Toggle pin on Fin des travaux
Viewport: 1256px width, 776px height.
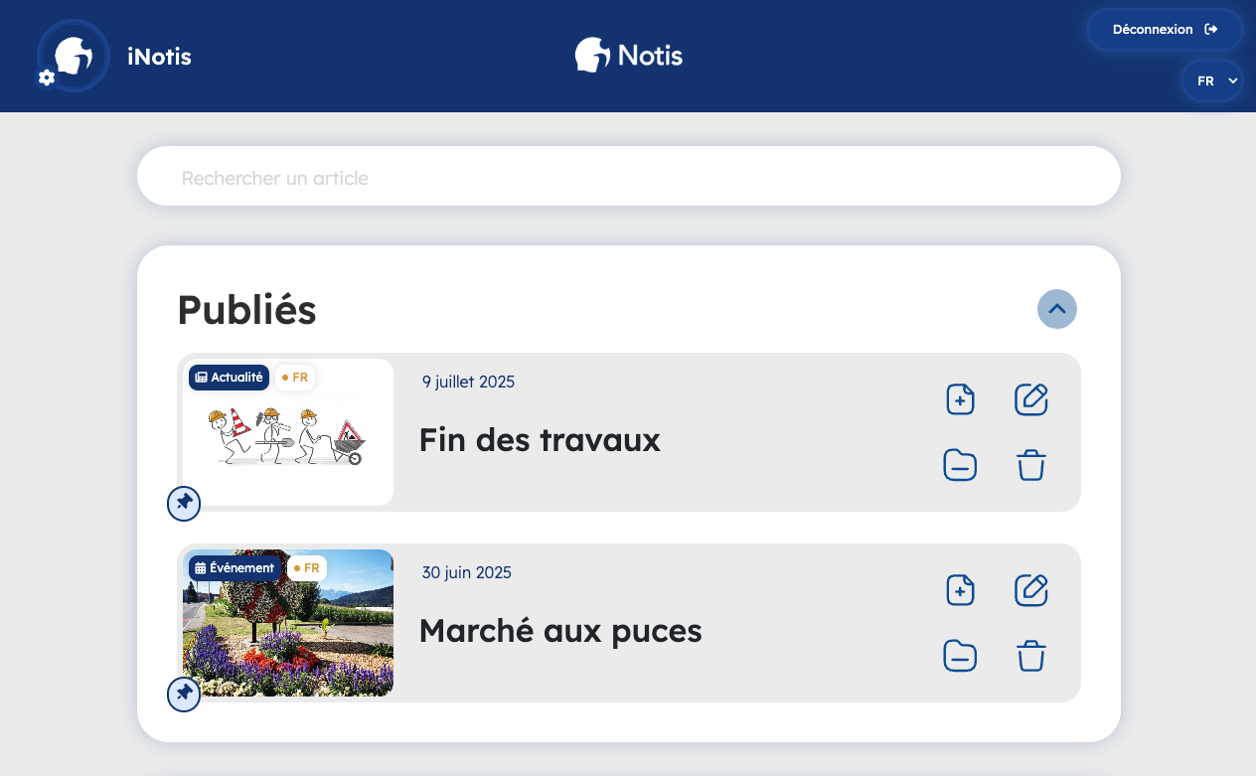(x=184, y=504)
